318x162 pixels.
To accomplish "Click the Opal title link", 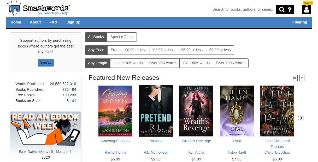I will (x=237, y=141).
